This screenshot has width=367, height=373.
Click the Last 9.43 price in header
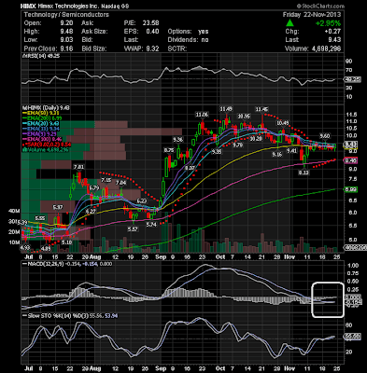[x=335, y=40]
